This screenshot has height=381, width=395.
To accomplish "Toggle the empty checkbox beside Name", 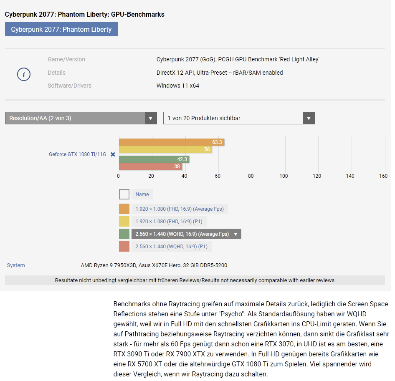I will [x=124, y=194].
